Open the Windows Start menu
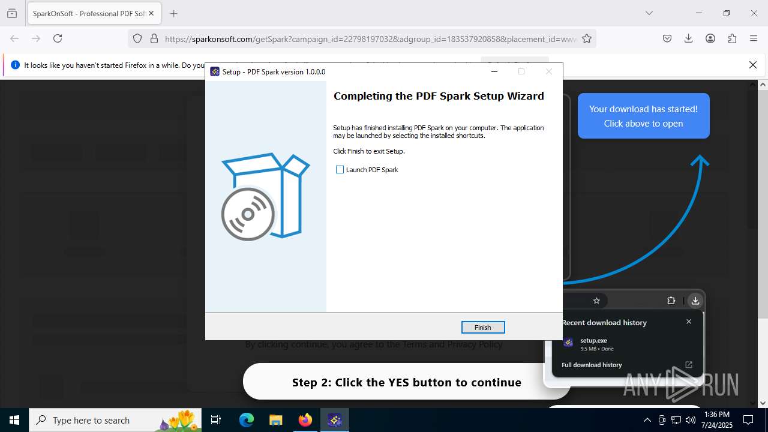This screenshot has height=432, width=768. click(x=14, y=420)
